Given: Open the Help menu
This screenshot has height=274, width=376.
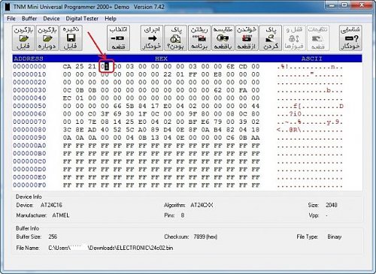Looking at the screenshot, I should point(111,19).
